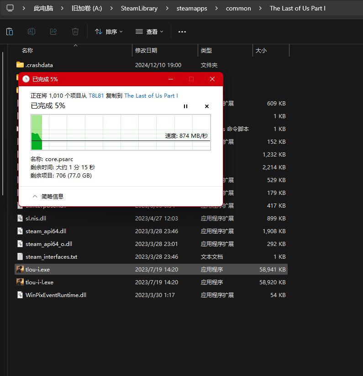This screenshot has height=376, width=363.
Task: Open the three-dot more options menu
Action: tap(182, 31)
